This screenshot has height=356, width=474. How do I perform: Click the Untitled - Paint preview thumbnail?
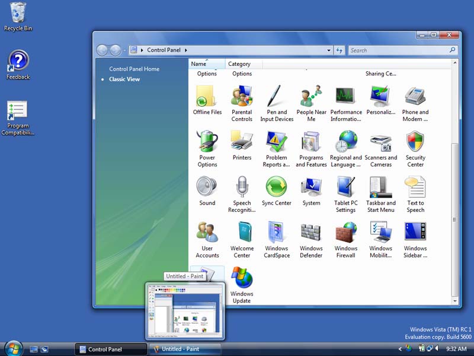click(185, 311)
